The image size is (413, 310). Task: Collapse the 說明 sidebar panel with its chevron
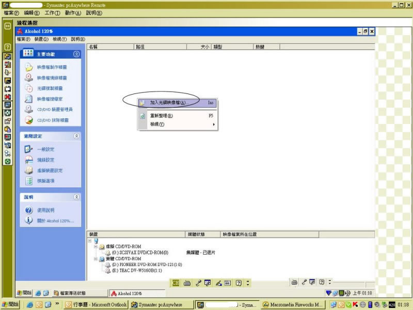pos(76,197)
